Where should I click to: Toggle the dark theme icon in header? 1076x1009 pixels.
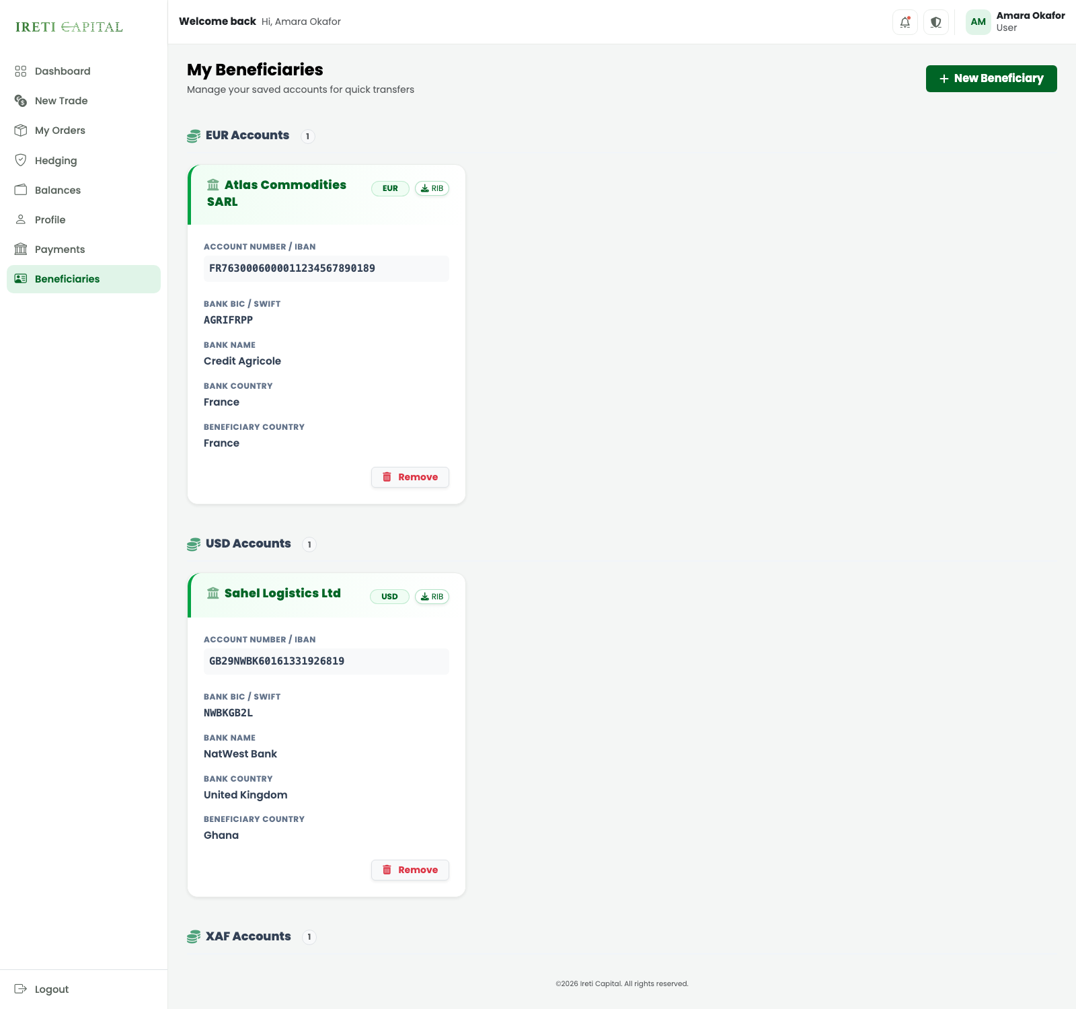point(936,22)
